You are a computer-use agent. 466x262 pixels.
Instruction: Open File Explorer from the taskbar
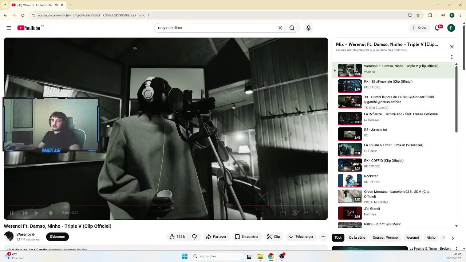point(260,257)
